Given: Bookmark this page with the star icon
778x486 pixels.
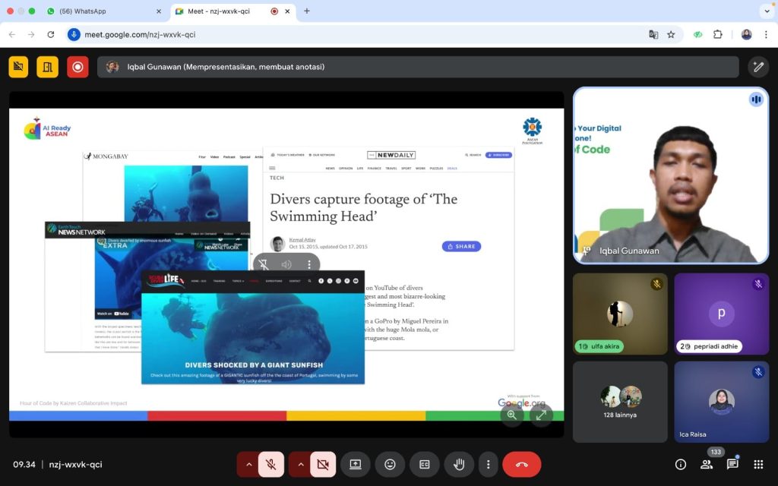Looking at the screenshot, I should click(x=671, y=34).
